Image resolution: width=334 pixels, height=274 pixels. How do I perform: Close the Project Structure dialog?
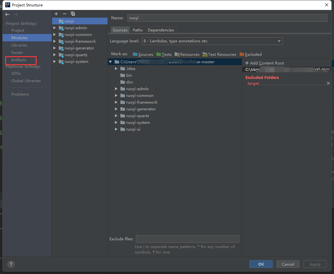point(327,5)
